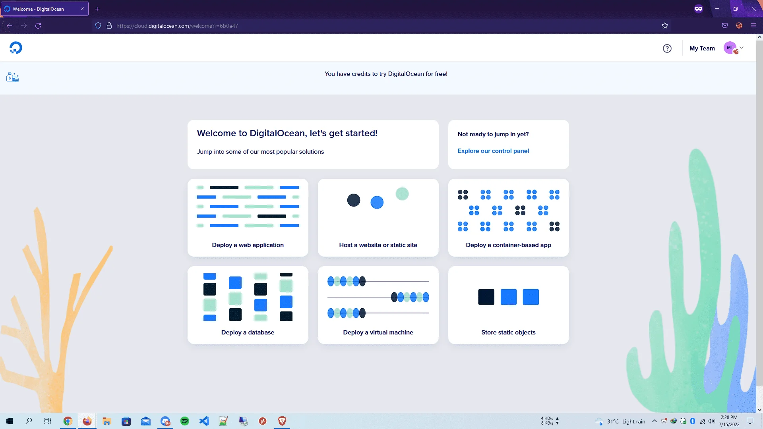Choose Host a website or static site card
Image resolution: width=763 pixels, height=429 pixels.
(x=378, y=218)
